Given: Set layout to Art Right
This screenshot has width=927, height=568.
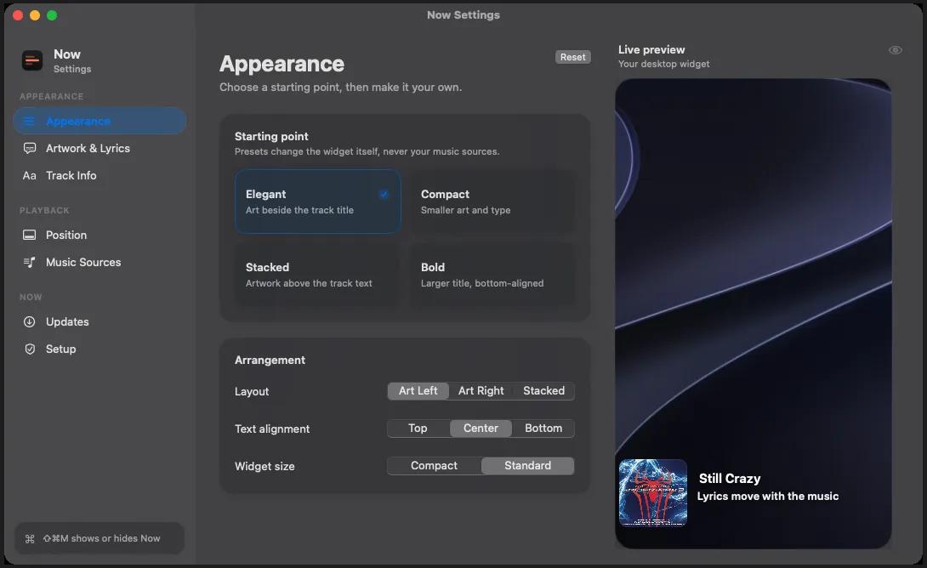Looking at the screenshot, I should point(481,390).
